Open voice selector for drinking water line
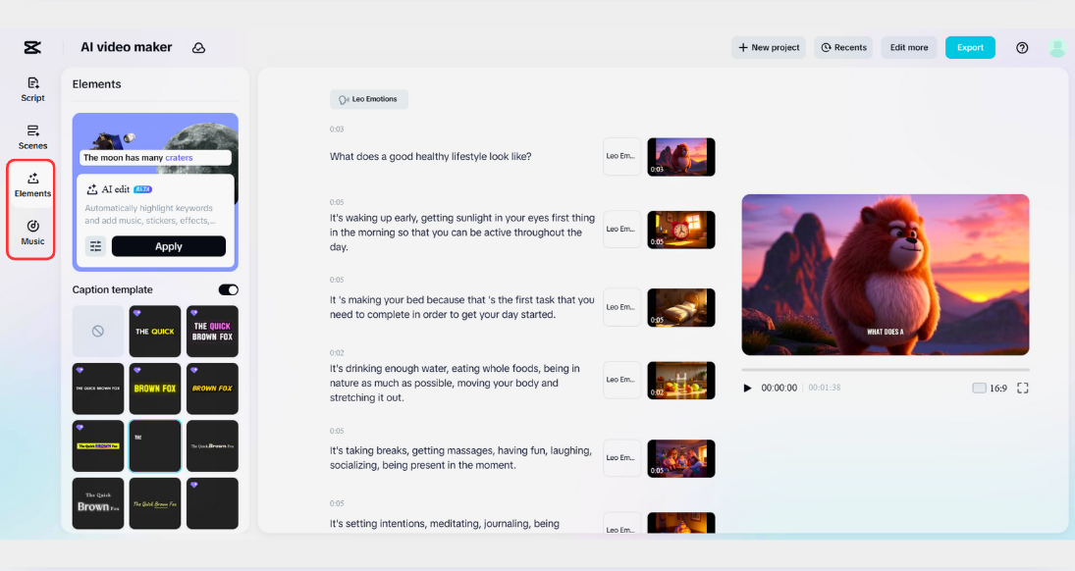The width and height of the screenshot is (1075, 571). pyautogui.click(x=621, y=380)
